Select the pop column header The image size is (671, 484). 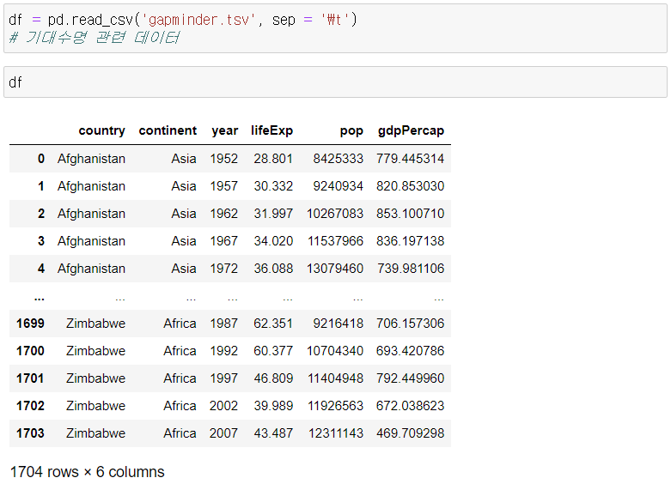tap(351, 130)
